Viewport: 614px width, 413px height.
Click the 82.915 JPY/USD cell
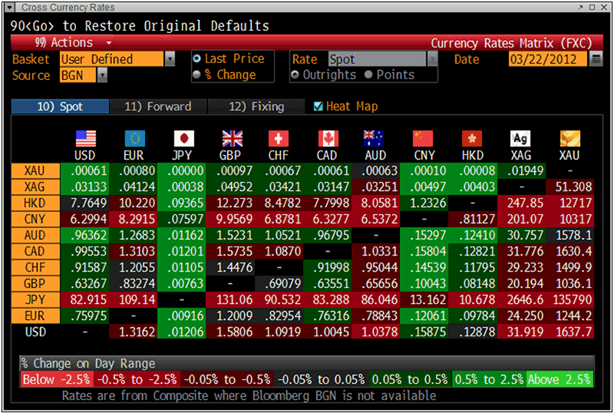tap(84, 299)
